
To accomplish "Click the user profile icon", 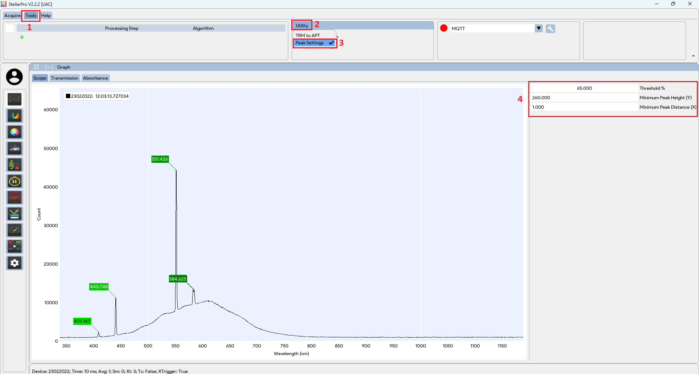I will click(x=15, y=77).
